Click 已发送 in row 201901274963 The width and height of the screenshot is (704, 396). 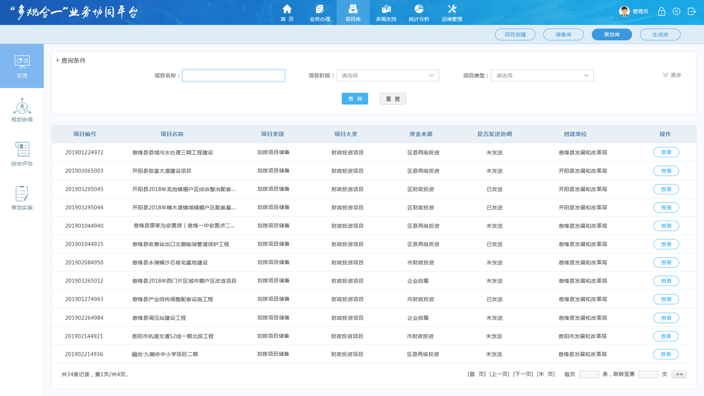[494, 299]
